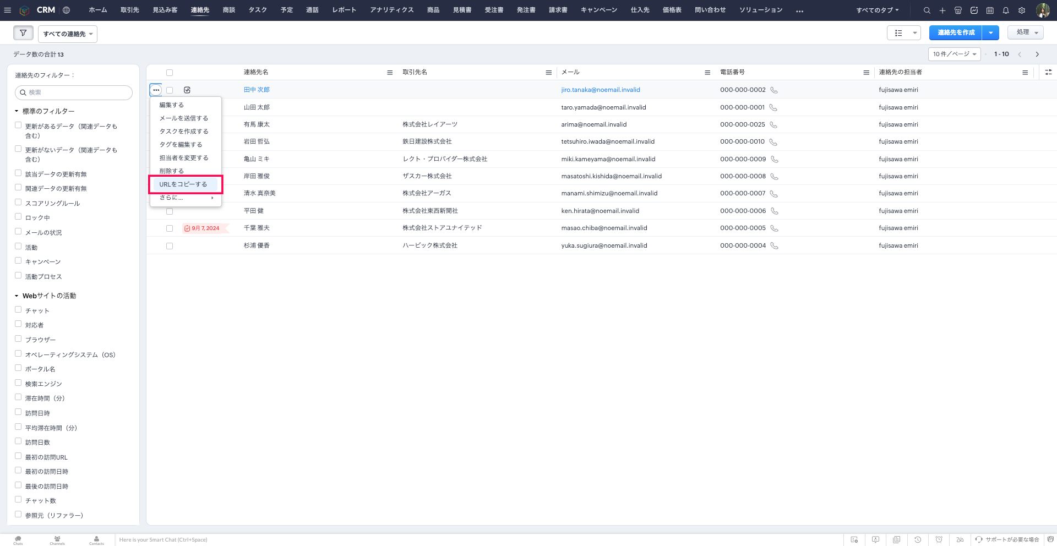Viewport: 1057px width, 546px height.
Task: Check the スコアリングルール filter checkbox
Action: coord(18,203)
